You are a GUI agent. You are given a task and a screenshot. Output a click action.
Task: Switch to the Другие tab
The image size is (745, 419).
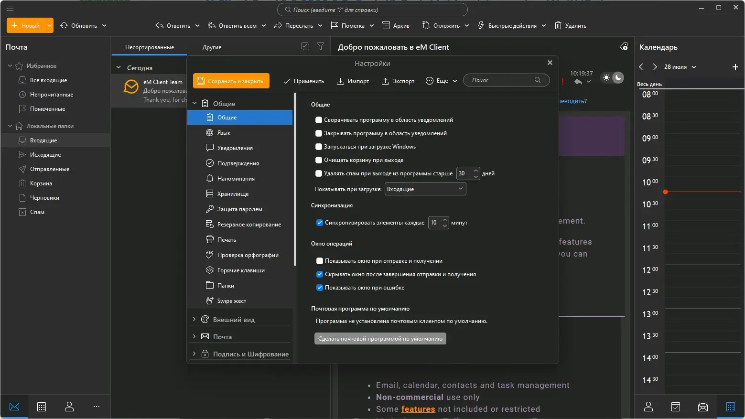212,47
